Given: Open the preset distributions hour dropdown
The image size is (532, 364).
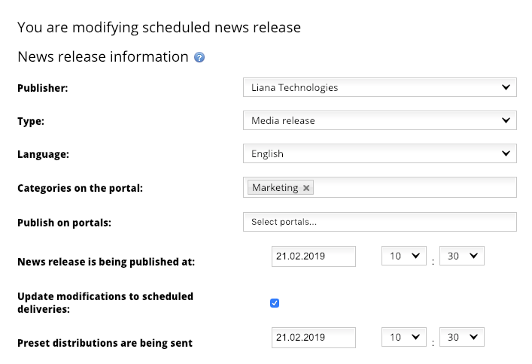Looking at the screenshot, I should point(404,337).
